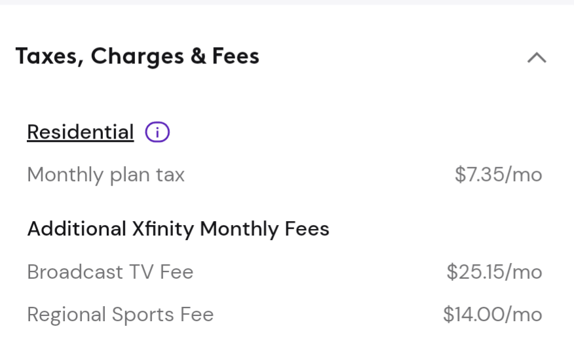Click the Broadcast TV Fee row price

(x=494, y=271)
